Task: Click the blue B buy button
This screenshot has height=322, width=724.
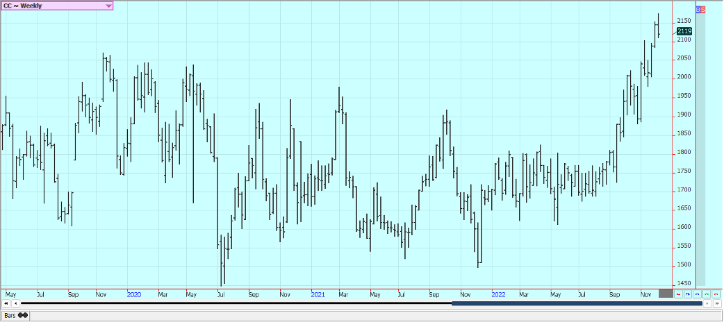Action: point(698,9)
